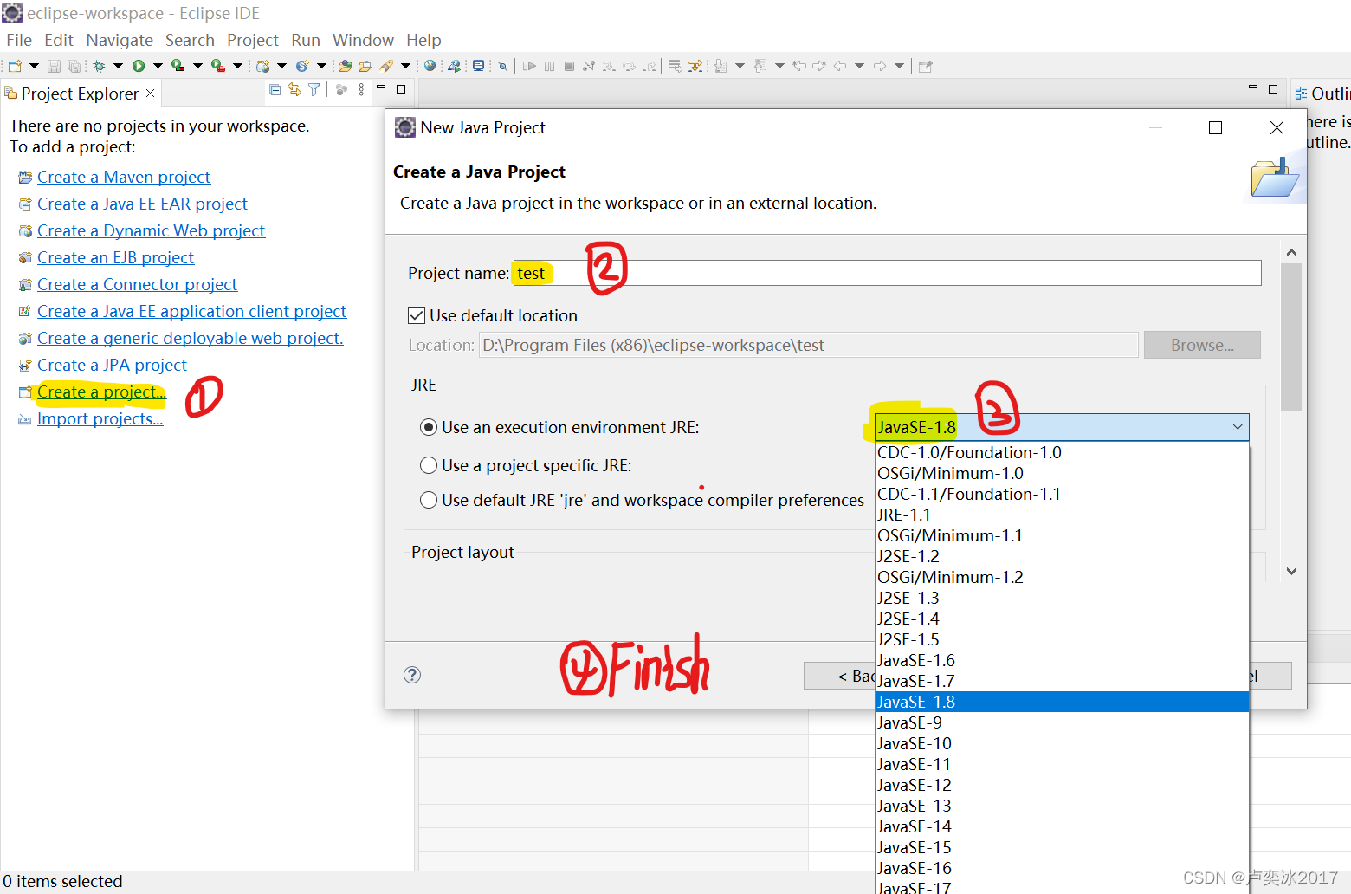Click the Create a project... link
The width and height of the screenshot is (1351, 894).
tap(101, 392)
